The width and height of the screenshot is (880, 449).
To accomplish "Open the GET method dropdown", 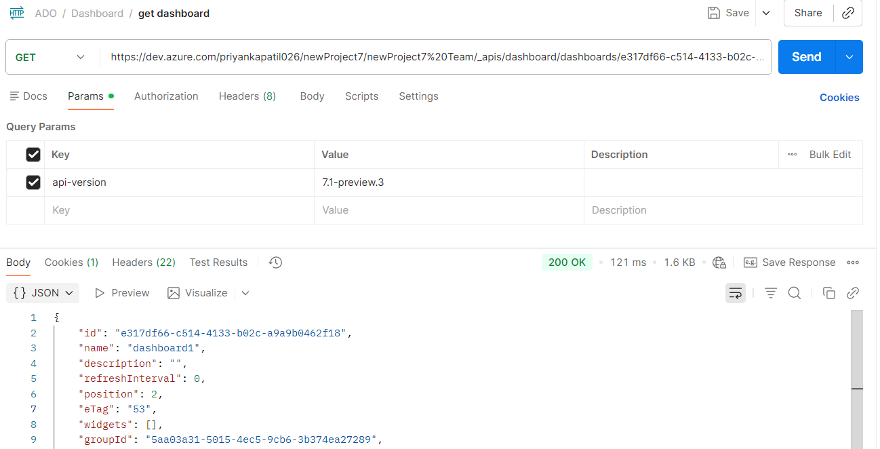I will tap(79, 57).
